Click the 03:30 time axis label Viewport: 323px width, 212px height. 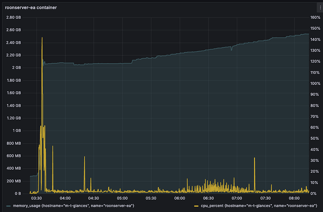(x=37, y=198)
